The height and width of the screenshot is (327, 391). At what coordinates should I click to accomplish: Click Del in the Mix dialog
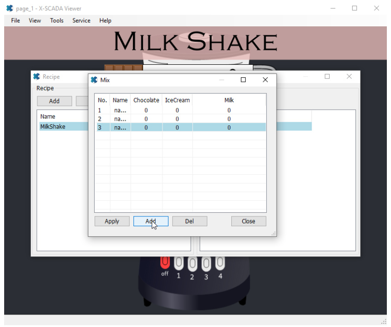pos(190,222)
